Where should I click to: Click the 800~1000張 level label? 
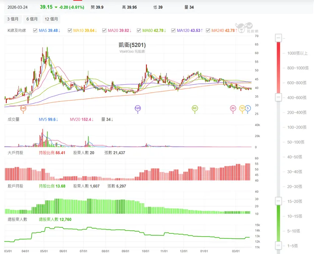coord(298,68)
